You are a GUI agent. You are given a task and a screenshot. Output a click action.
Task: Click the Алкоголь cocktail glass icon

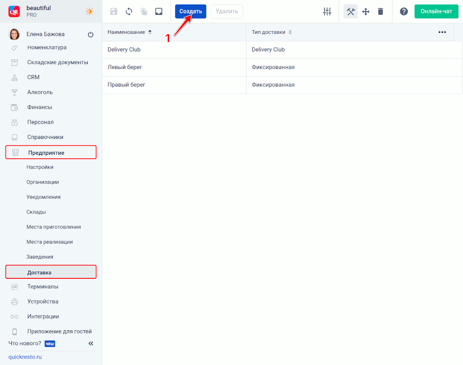click(14, 92)
